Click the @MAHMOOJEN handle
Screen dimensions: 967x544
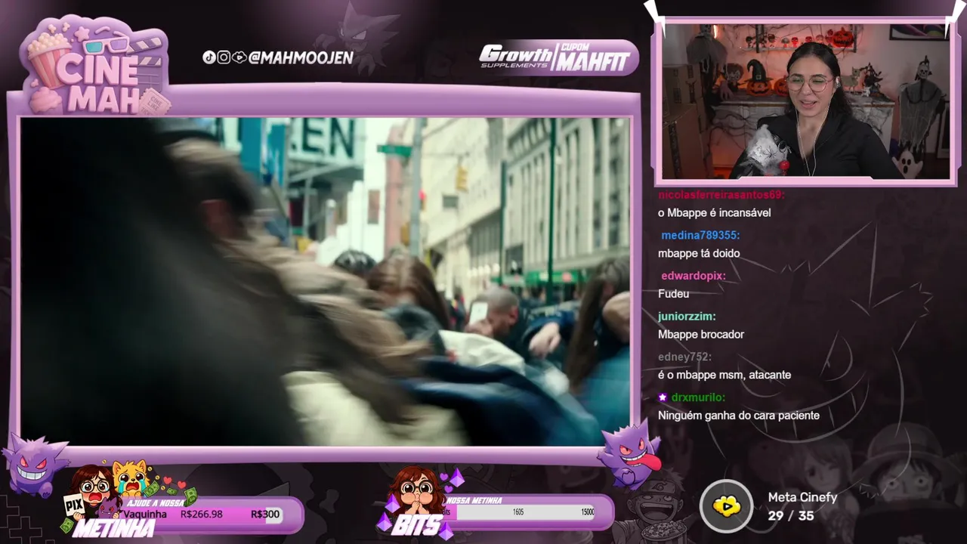301,57
